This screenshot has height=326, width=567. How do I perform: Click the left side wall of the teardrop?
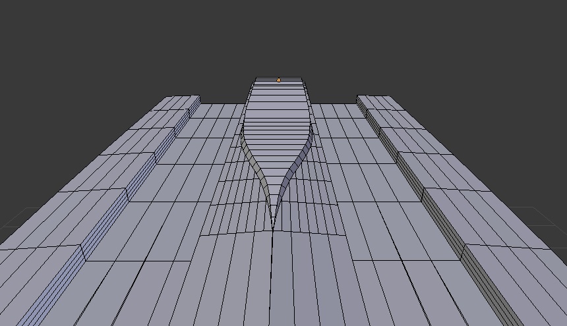point(254,163)
